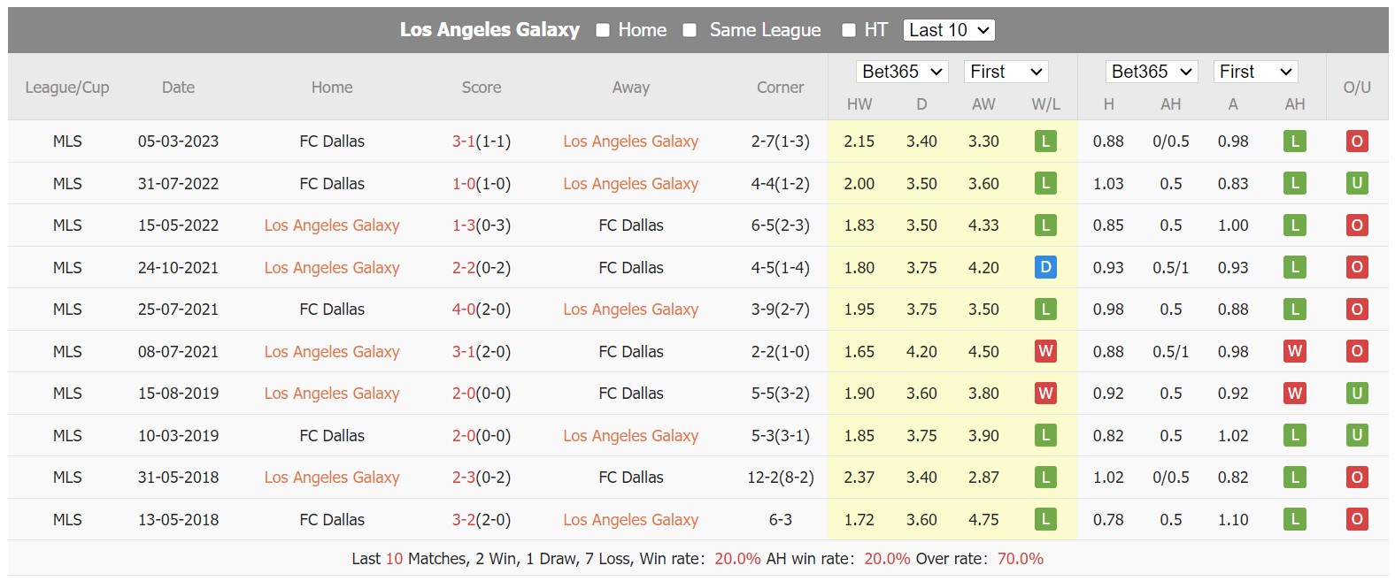Open the Last 10 matches dropdown
1395x581 pixels.
pos(948,29)
